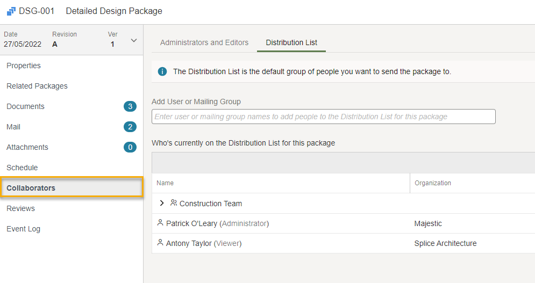Click the Mail count badge showing 2
This screenshot has height=283, width=535.
130,127
